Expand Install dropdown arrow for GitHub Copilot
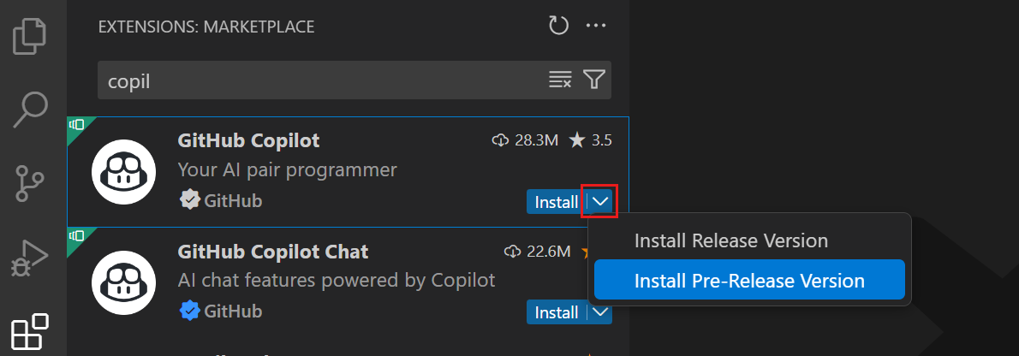The height and width of the screenshot is (356, 1019). [x=600, y=202]
